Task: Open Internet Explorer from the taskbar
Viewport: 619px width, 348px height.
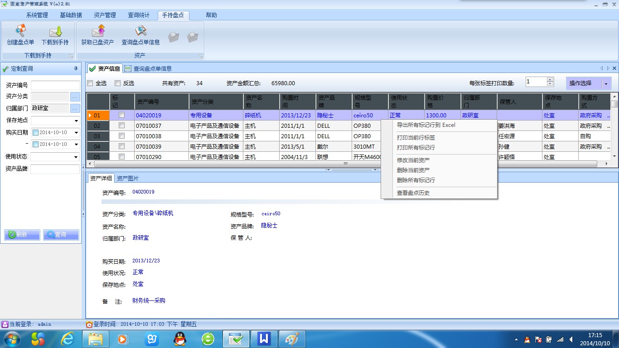Action: (x=68, y=338)
